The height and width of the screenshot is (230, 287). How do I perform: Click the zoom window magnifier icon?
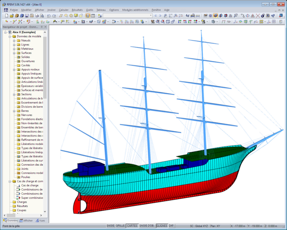pyautogui.click(x=158, y=22)
